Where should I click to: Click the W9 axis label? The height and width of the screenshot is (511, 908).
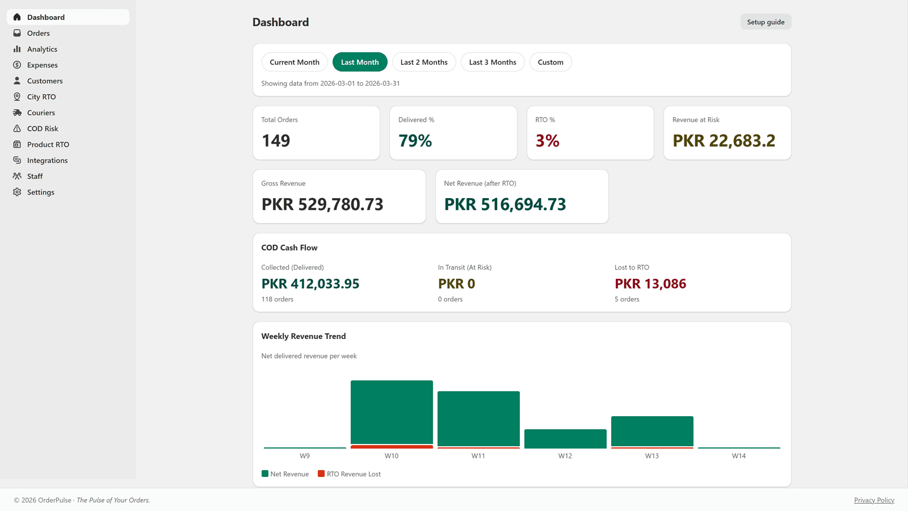pos(305,456)
